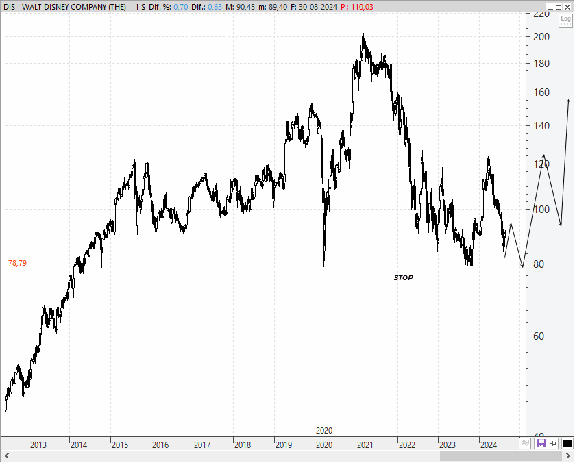Click the scrollbar right arrow

click(x=568, y=456)
